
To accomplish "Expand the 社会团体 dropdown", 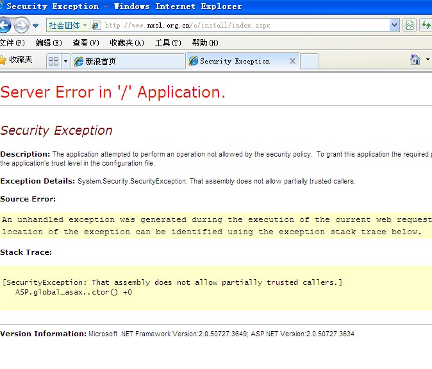I will tap(68, 26).
